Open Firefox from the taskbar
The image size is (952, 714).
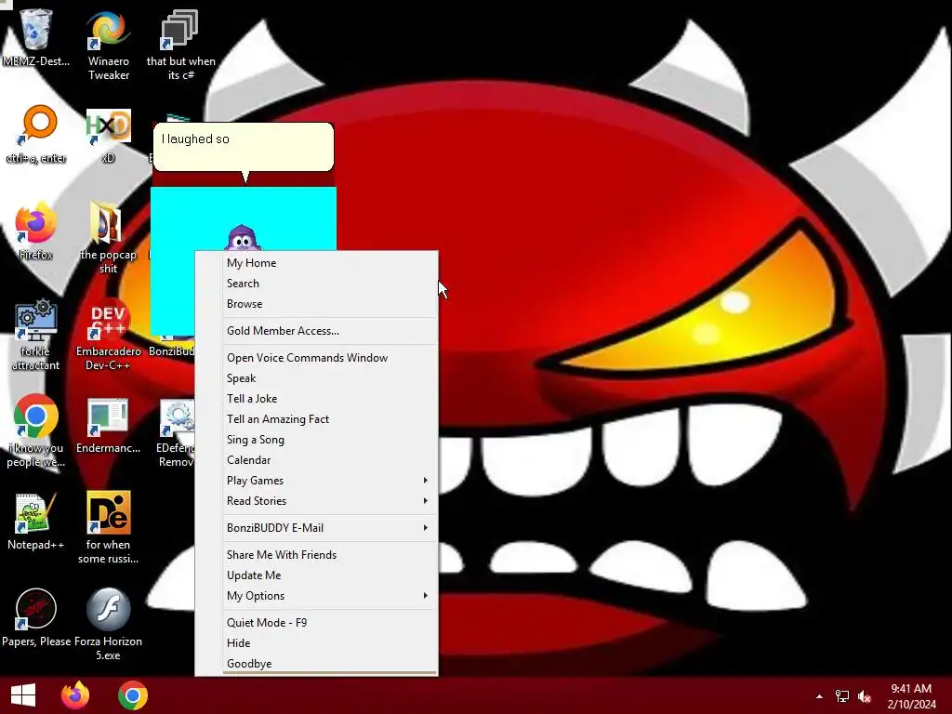(x=75, y=695)
